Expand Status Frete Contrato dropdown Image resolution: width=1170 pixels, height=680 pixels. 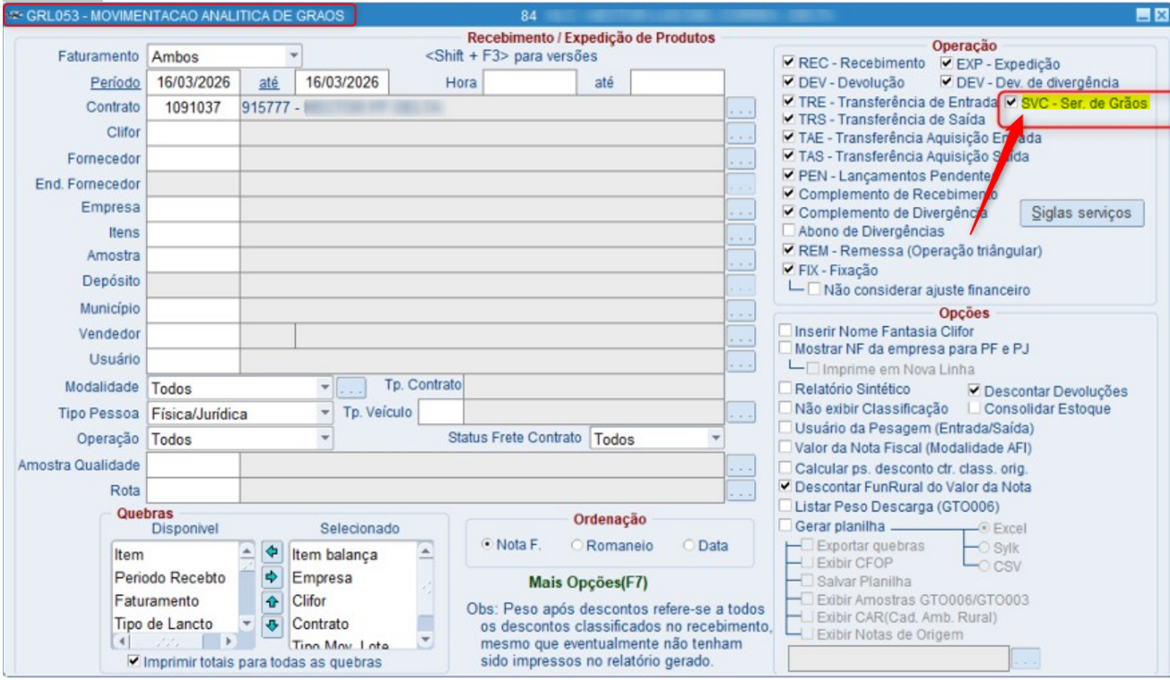pos(715,439)
